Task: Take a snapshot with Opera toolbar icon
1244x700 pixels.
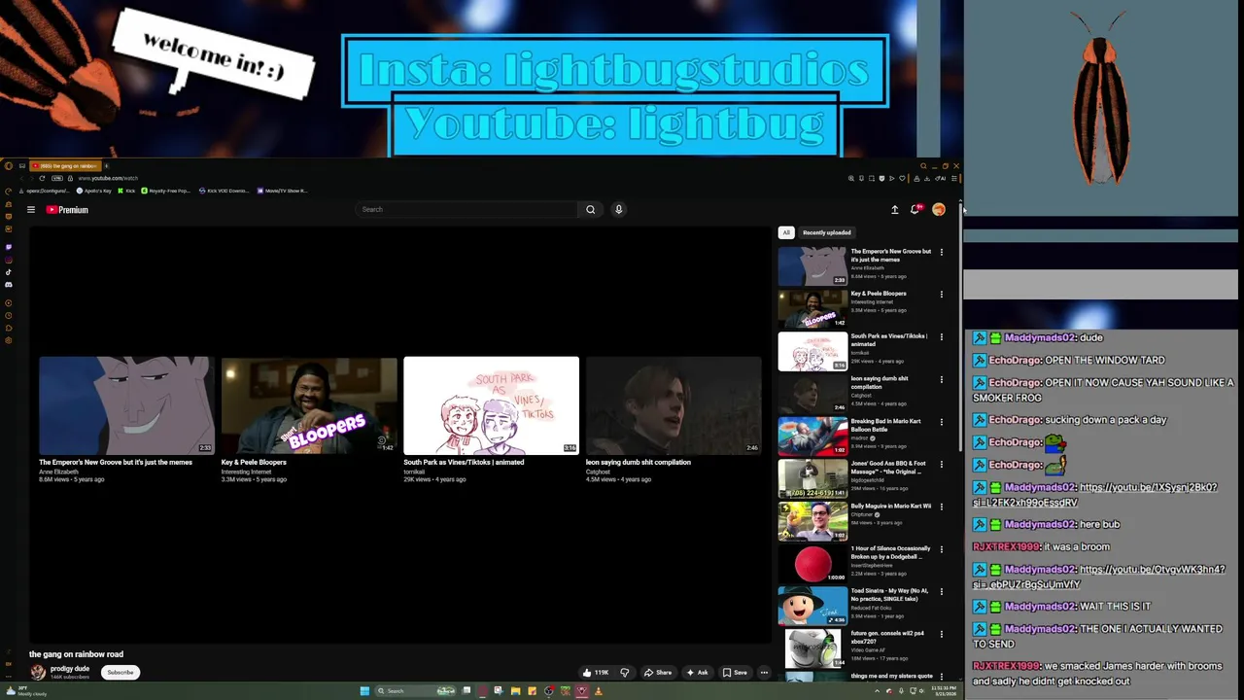Action: (x=872, y=178)
